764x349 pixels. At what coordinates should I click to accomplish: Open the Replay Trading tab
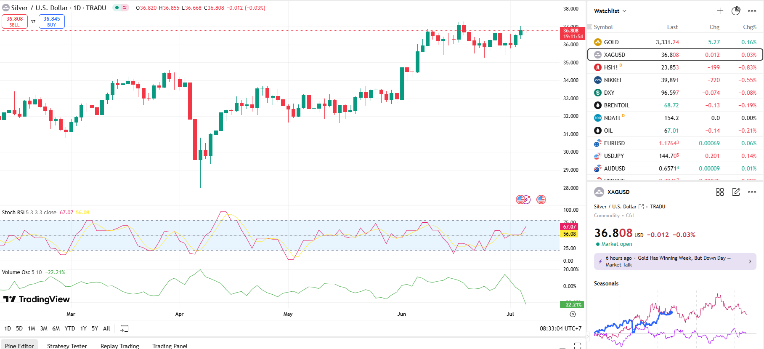(x=119, y=346)
